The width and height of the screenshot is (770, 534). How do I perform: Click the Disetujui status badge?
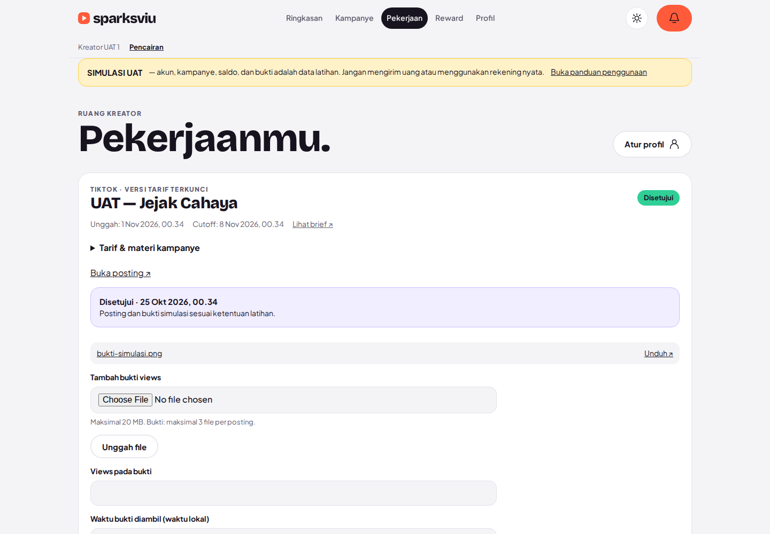coord(658,198)
